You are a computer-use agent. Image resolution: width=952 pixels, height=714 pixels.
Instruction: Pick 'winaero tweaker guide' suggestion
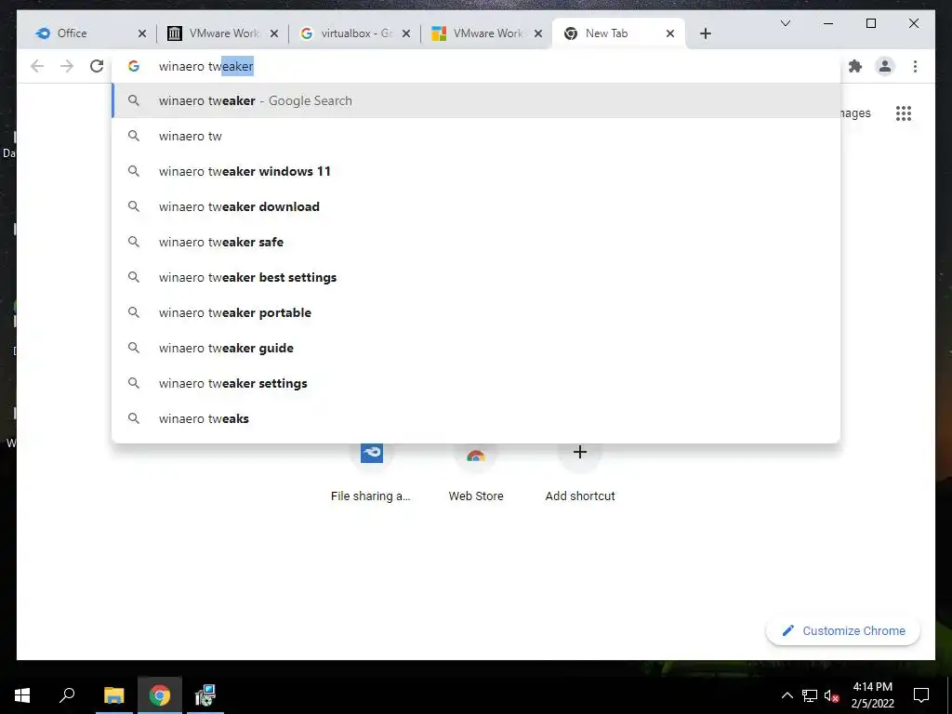[x=476, y=348]
